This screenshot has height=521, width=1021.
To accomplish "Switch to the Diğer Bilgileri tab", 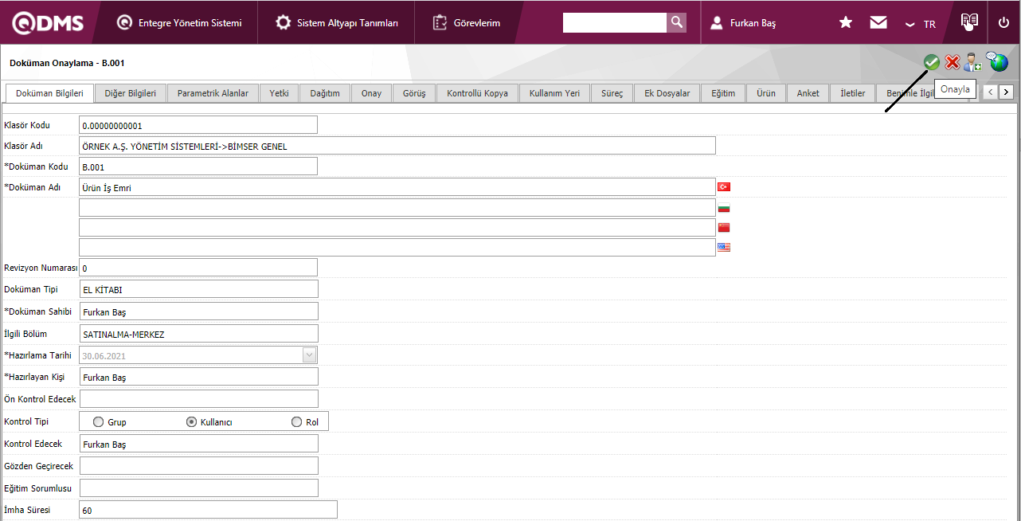I will point(131,93).
